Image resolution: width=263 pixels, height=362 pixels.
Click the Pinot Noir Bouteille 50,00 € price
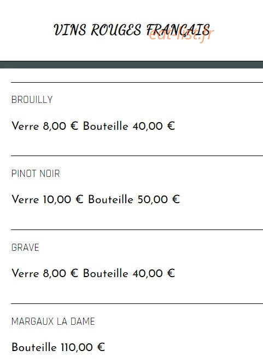pyautogui.click(x=134, y=200)
